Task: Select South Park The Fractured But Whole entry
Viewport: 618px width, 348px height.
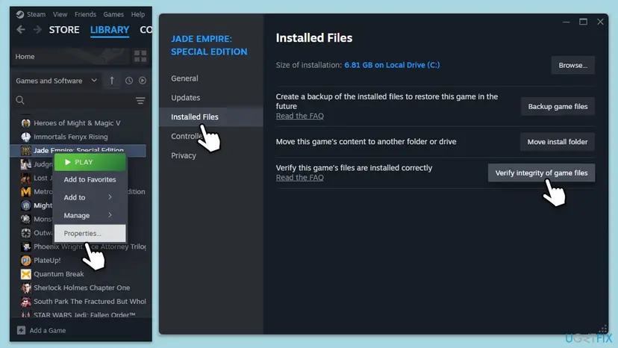Action: [x=90, y=302]
